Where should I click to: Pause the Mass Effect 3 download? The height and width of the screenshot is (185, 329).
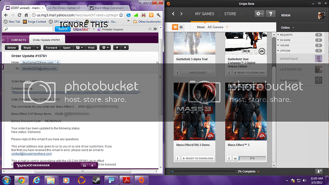[x=235, y=158]
